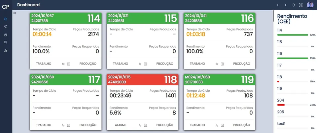The width and height of the screenshot is (317, 133).
Task: Click TRABALHO on machine 119 card
Action: [197, 125]
